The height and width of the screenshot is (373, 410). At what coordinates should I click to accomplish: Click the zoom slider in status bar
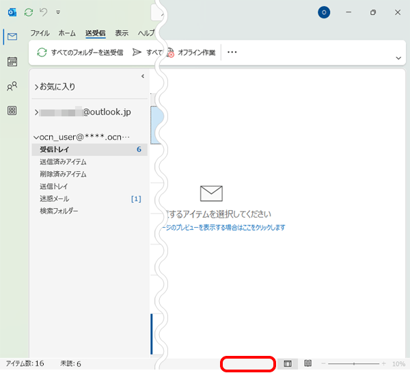point(354,363)
